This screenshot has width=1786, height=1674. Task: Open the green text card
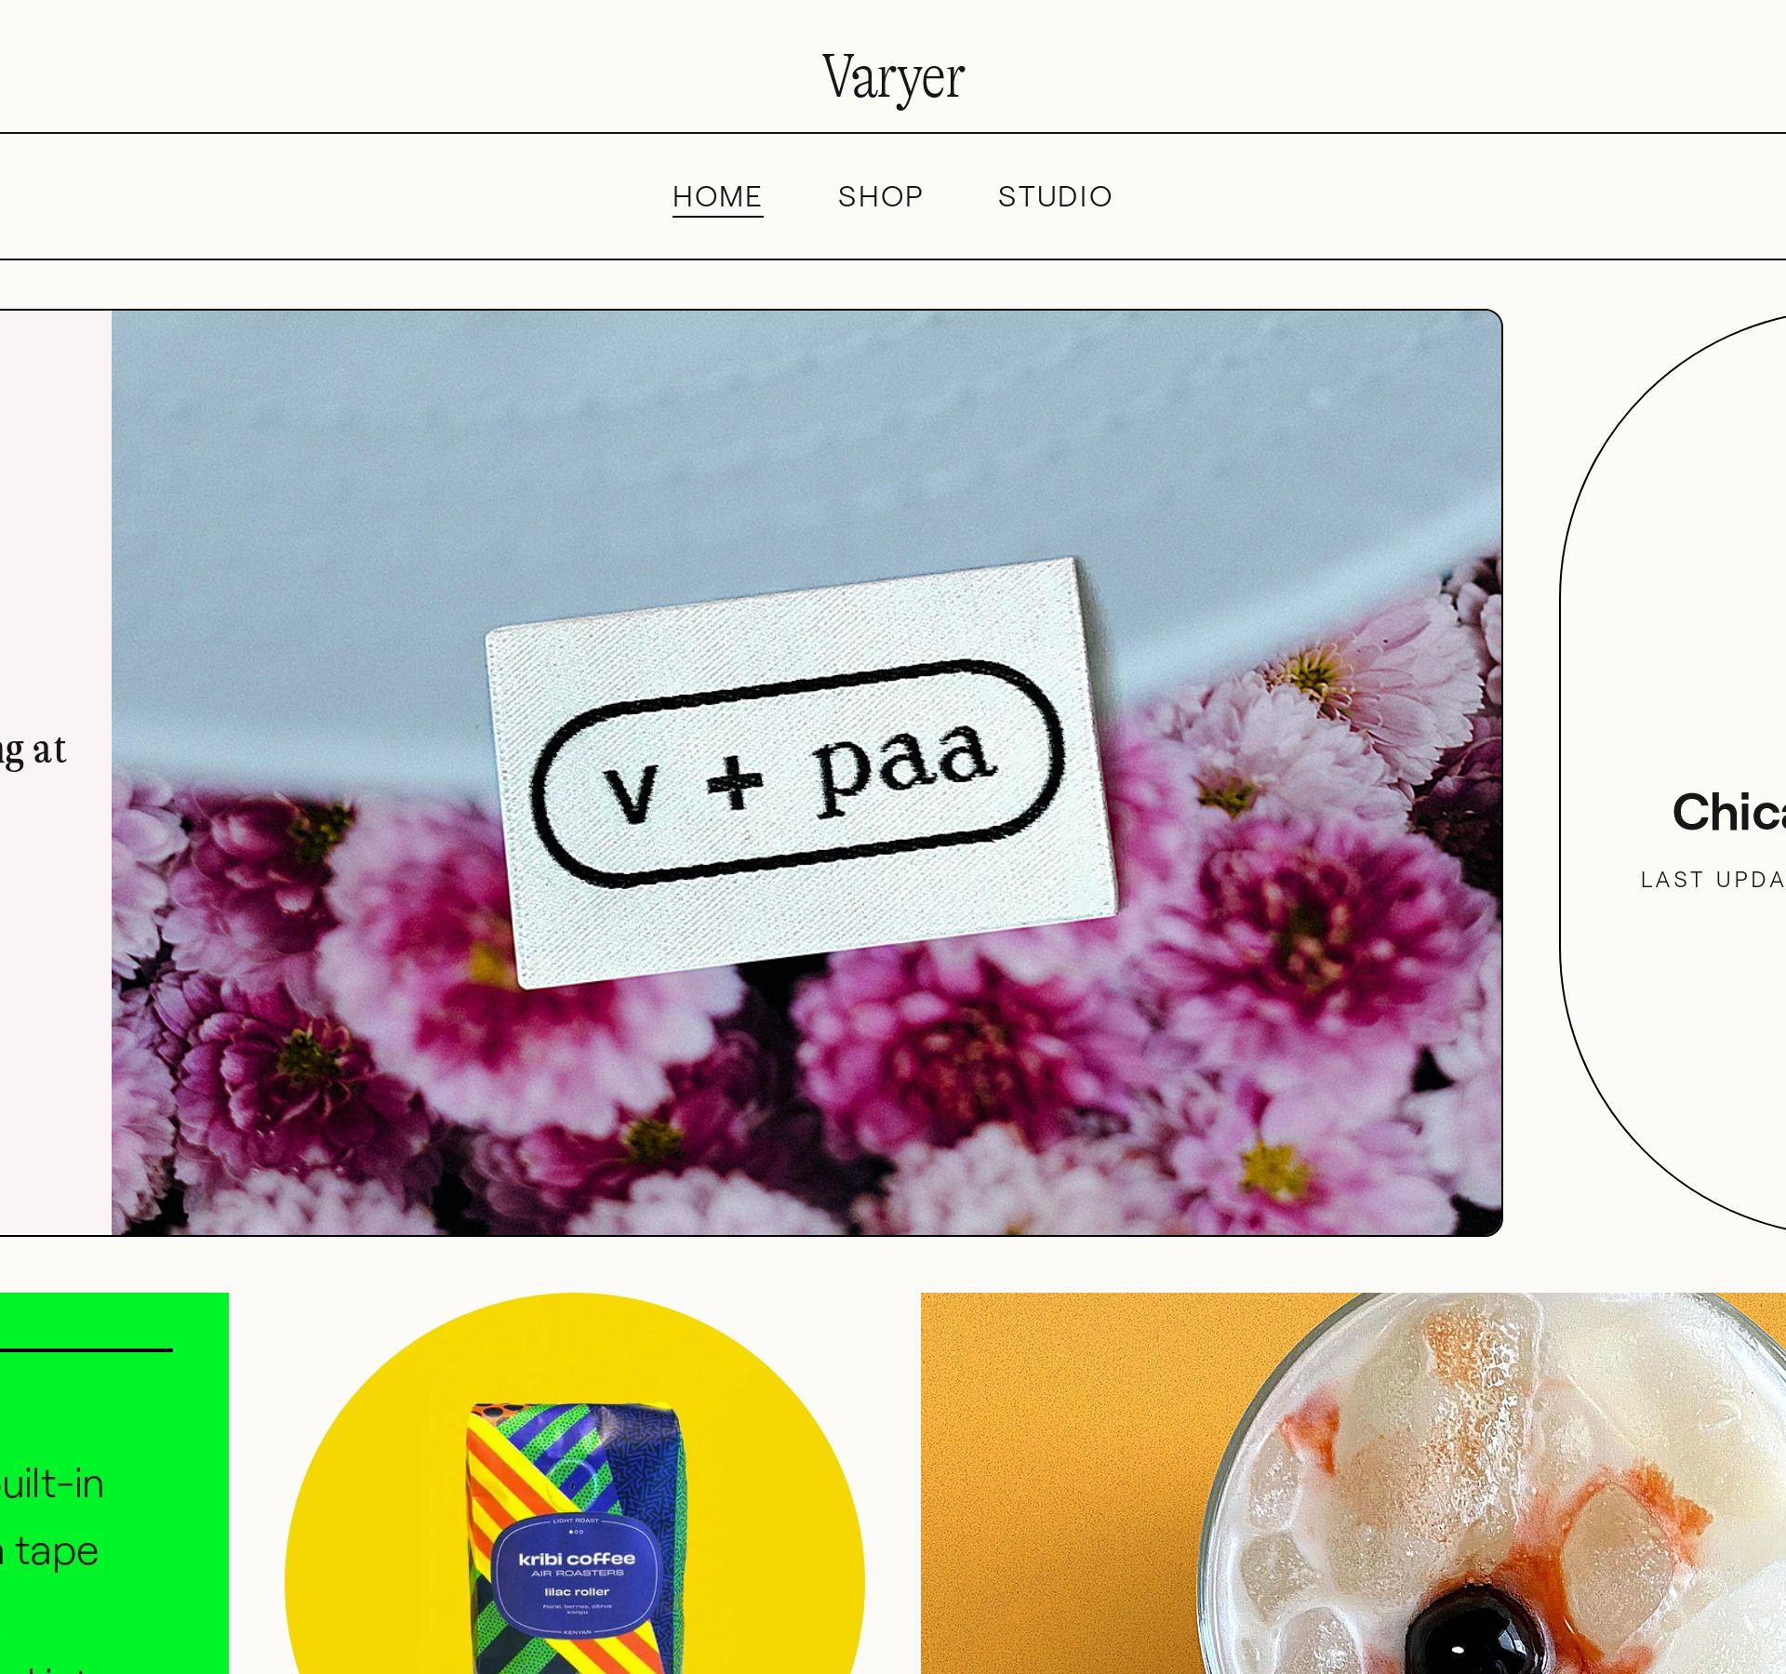click(113, 1483)
